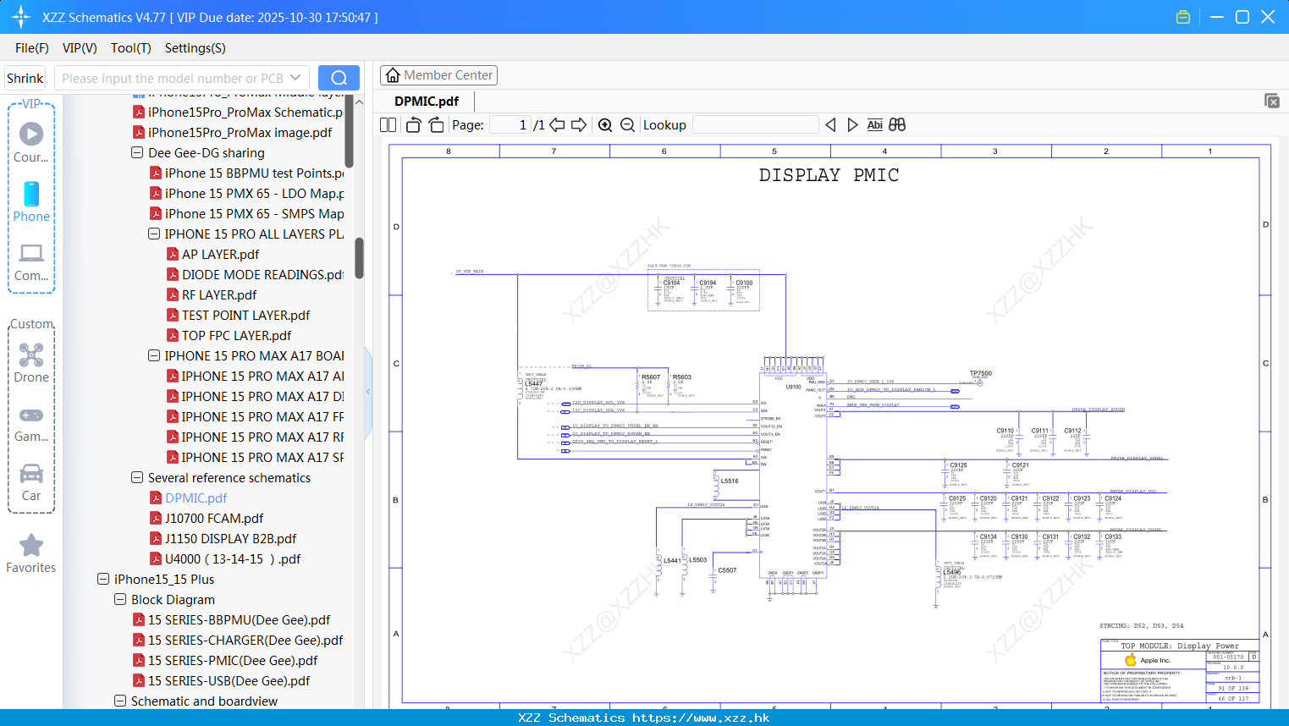Click the Member Center home icon
The width and height of the screenshot is (1289, 726).
pyautogui.click(x=393, y=75)
